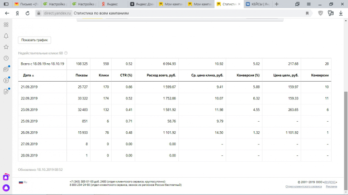Switch to the second Мои кампании tab

click(x=200, y=4)
